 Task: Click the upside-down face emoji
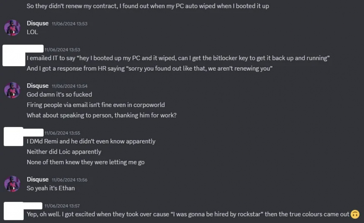point(355,214)
